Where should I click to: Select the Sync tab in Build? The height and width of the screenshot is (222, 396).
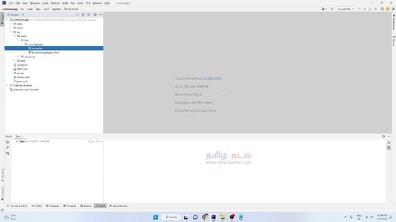point(19,136)
